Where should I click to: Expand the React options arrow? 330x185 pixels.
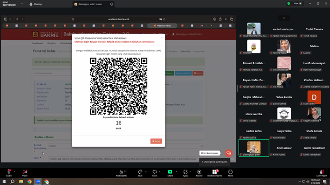pos(160,172)
